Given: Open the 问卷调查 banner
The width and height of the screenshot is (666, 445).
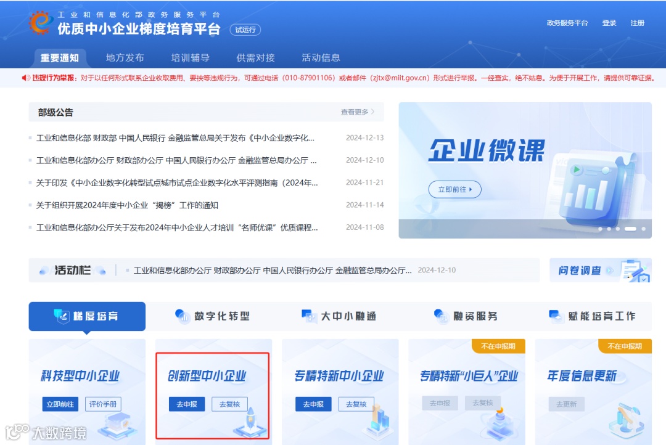Looking at the screenshot, I should (600, 270).
